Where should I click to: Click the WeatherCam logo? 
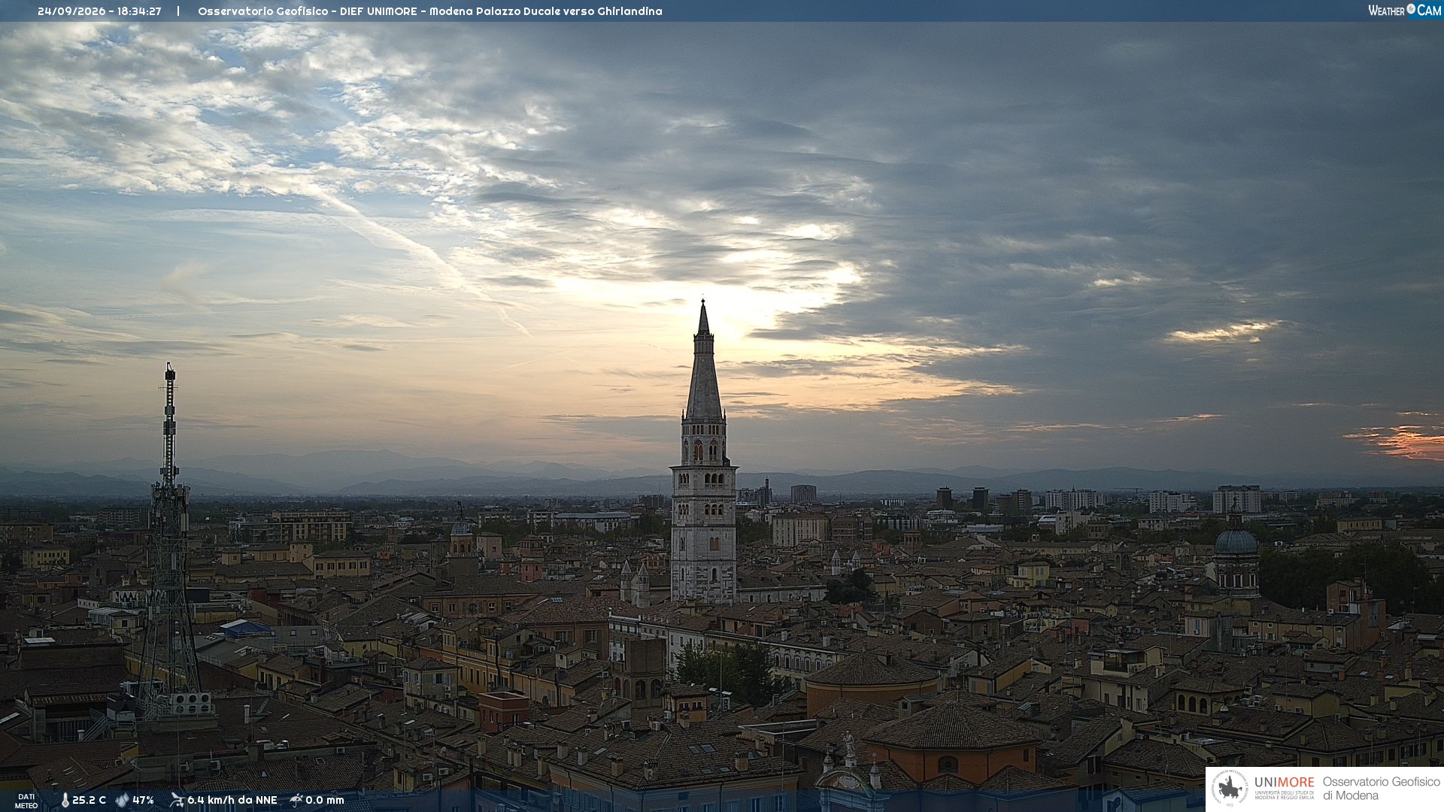click(x=1404, y=11)
